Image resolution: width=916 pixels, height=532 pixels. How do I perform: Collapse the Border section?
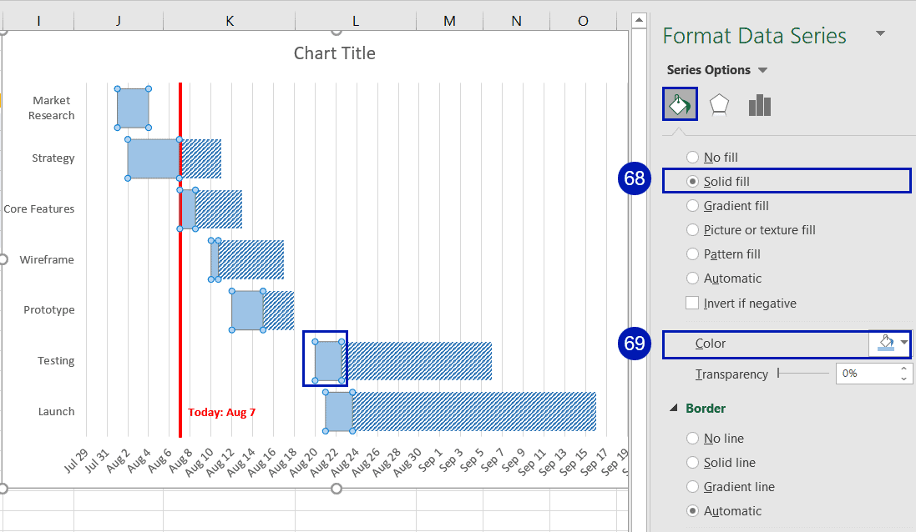pyautogui.click(x=675, y=408)
